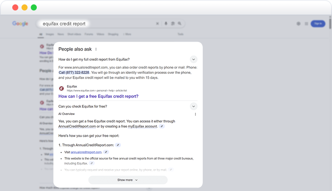This screenshot has height=191, width=332.
Task: Click the 'AI Overview' label
Action: coord(67,114)
